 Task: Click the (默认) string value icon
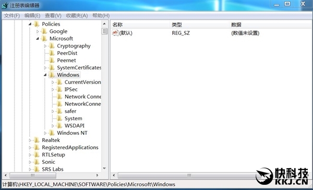[115, 33]
